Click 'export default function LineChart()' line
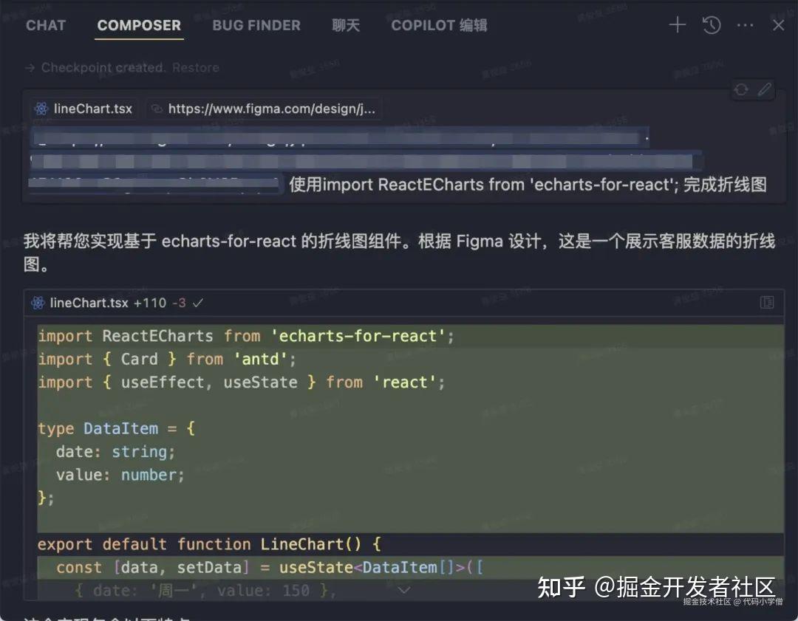 pos(208,544)
